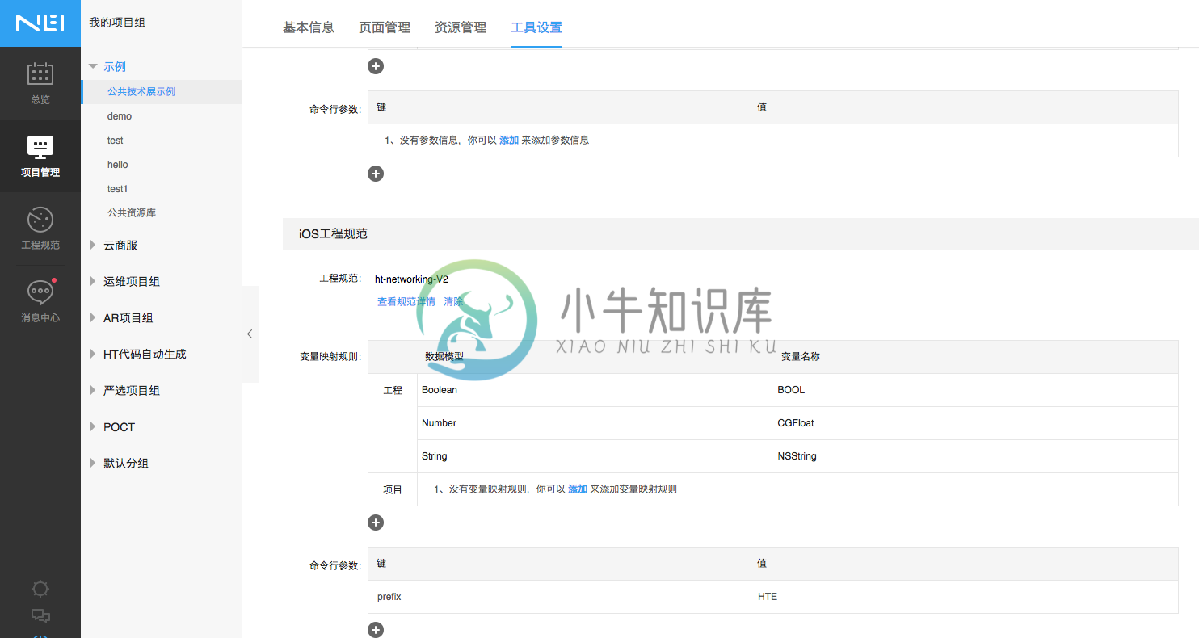
Task: Click the plus icon above the first 命令行参数 table
Action: [x=376, y=66]
